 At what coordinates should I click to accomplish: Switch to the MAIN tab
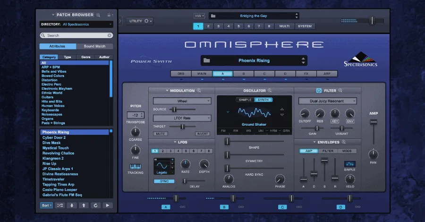(202, 74)
